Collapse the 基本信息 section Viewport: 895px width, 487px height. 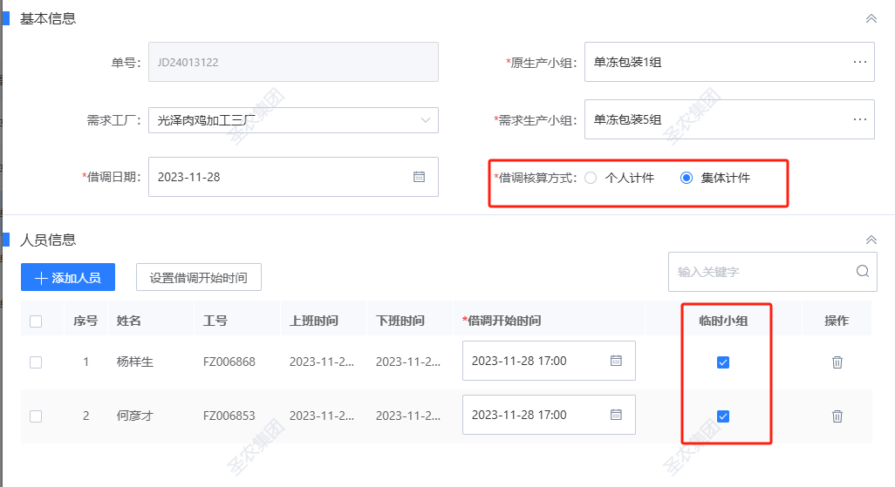pyautogui.click(x=870, y=18)
